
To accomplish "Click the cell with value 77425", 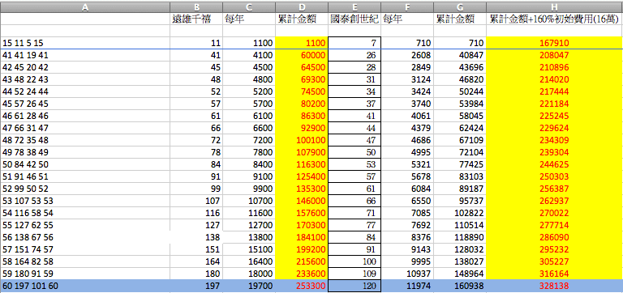I will pyautogui.click(x=460, y=164).
